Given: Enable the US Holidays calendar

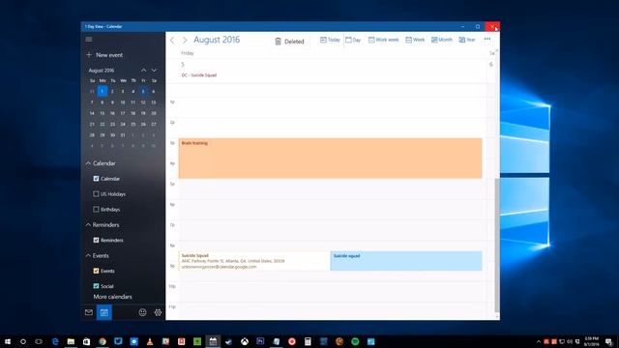Looking at the screenshot, I should click(x=96, y=194).
